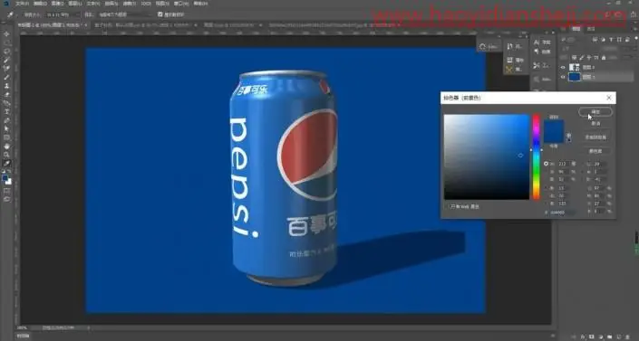639x341 pixels.
Task: Hide the top layer with eye icon
Action: [563, 67]
